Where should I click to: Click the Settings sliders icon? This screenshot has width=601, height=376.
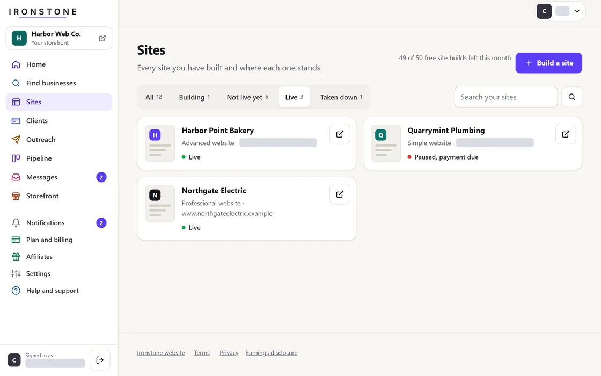pos(16,273)
